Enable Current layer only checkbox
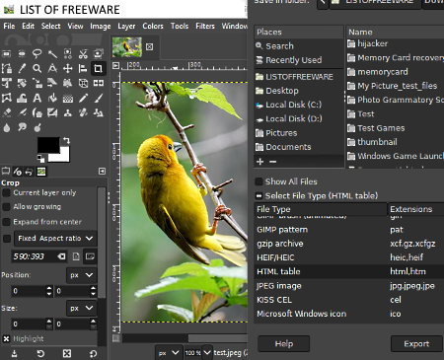This screenshot has width=444, height=360. [6, 192]
